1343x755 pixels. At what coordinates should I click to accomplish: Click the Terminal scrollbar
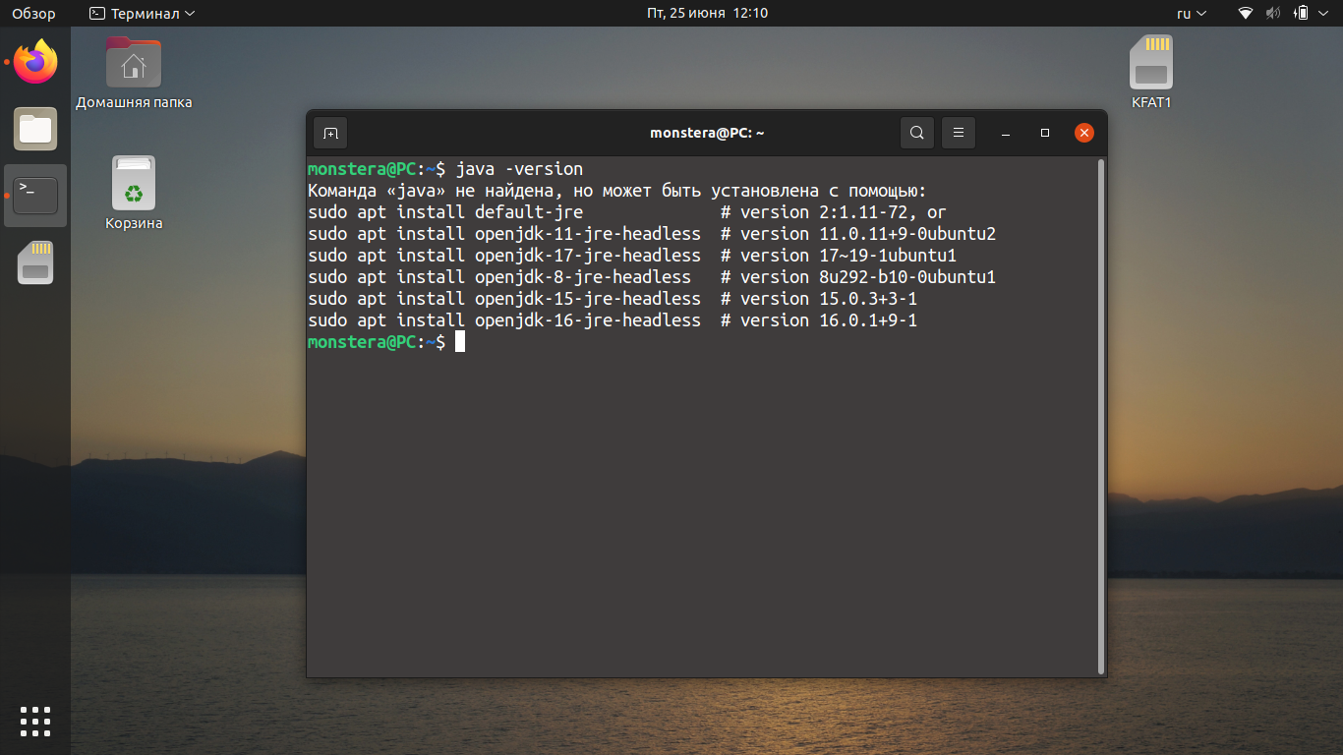(x=1100, y=416)
